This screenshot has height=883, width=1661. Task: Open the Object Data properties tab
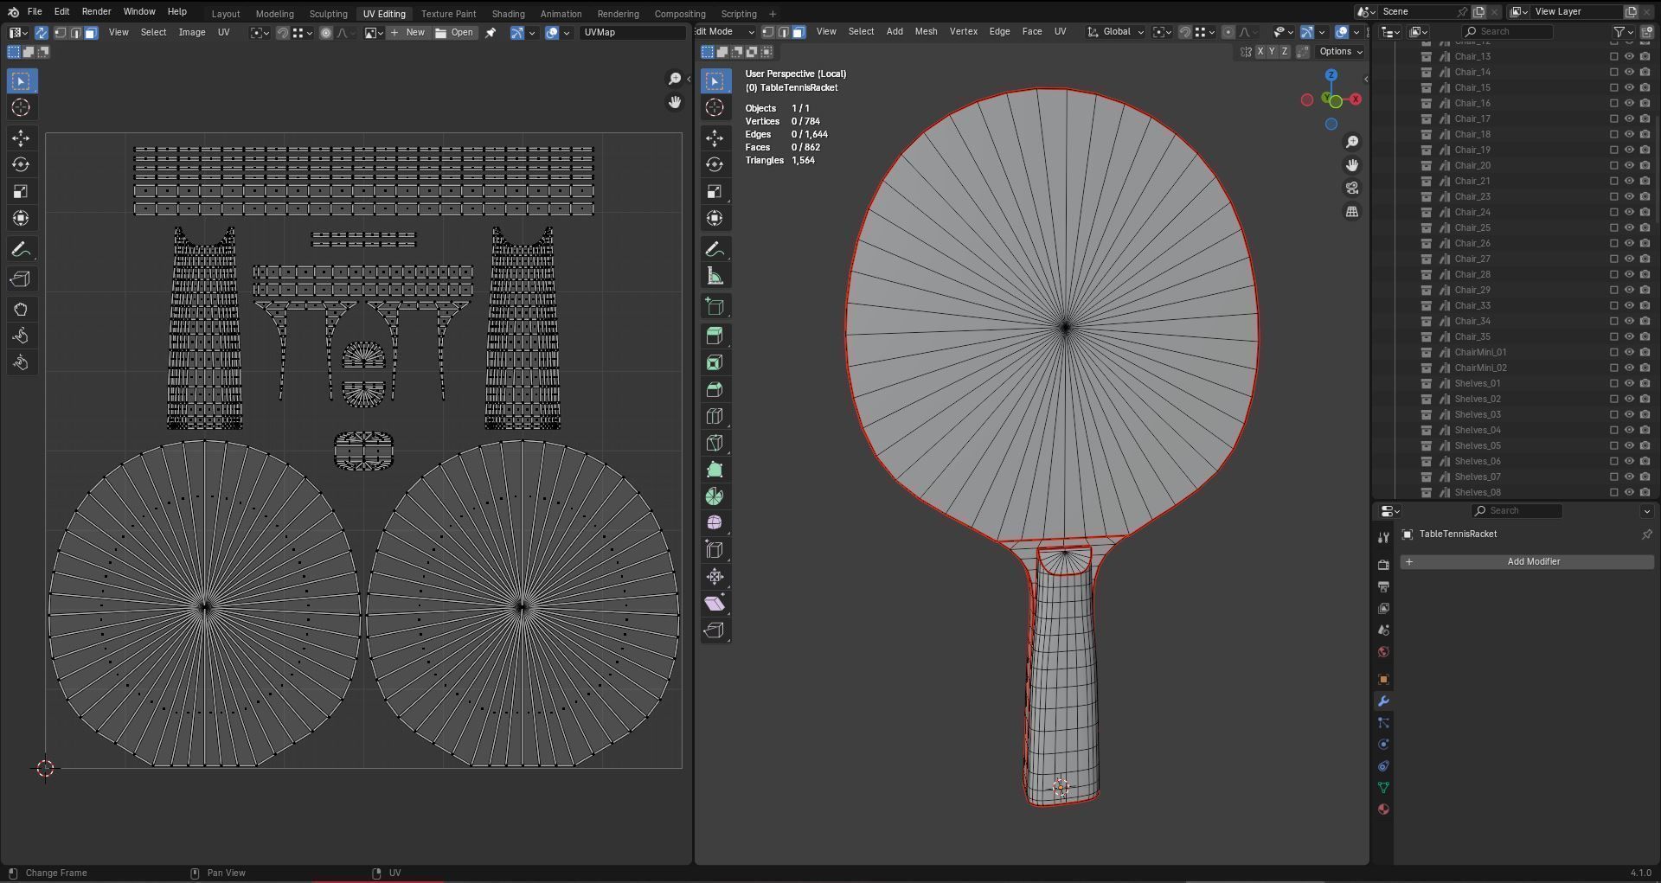1383,788
